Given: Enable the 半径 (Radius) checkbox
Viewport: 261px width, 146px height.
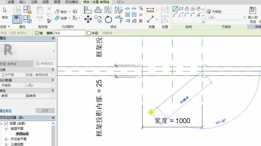Looking at the screenshot, I should coord(89,33).
